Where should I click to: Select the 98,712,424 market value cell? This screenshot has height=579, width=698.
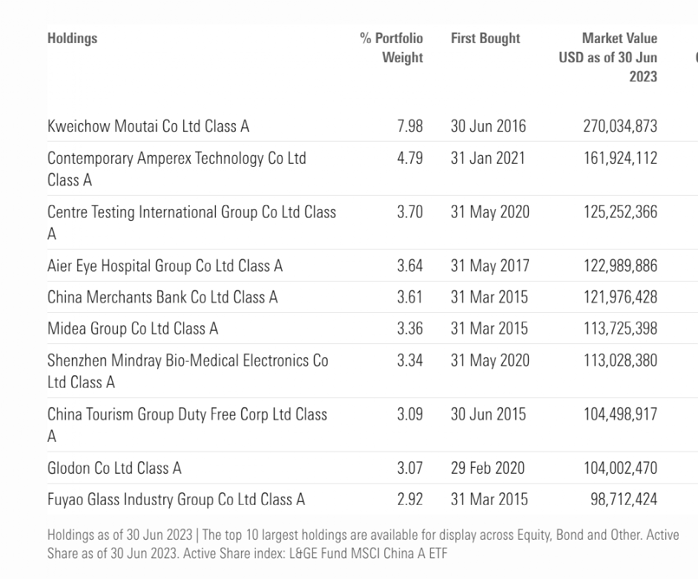coord(623,500)
